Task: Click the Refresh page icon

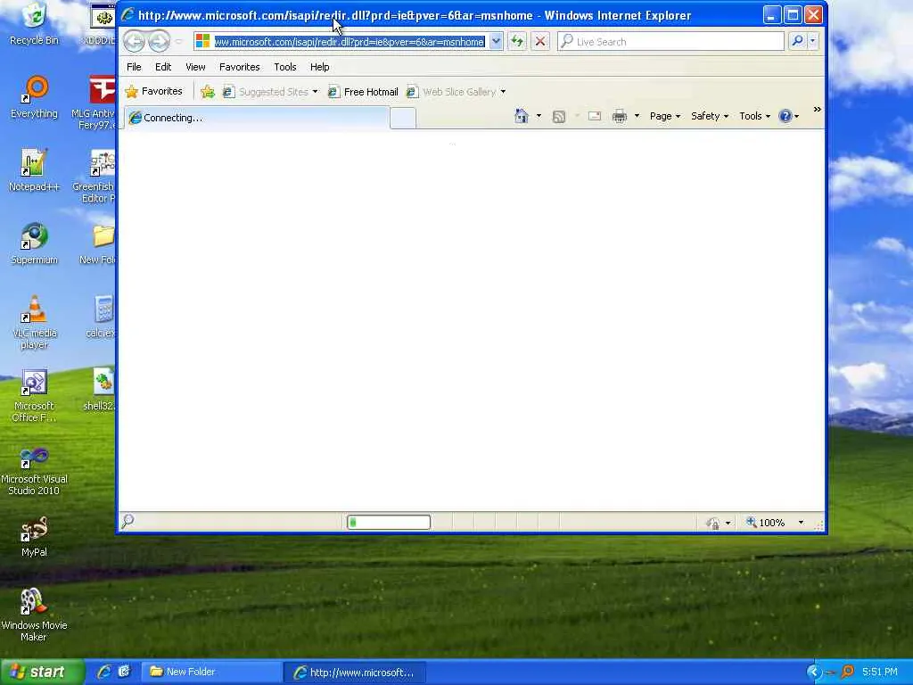Action: [516, 41]
